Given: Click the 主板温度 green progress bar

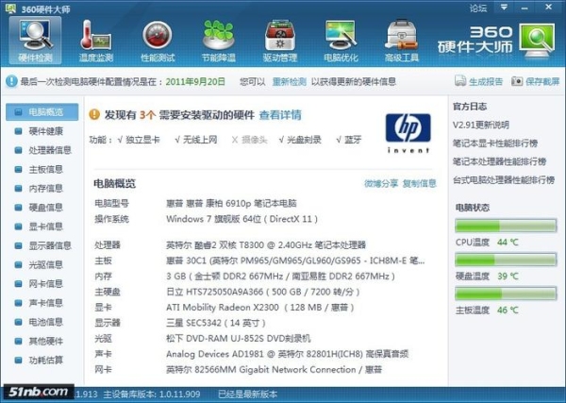Looking at the screenshot, I should [506, 294].
